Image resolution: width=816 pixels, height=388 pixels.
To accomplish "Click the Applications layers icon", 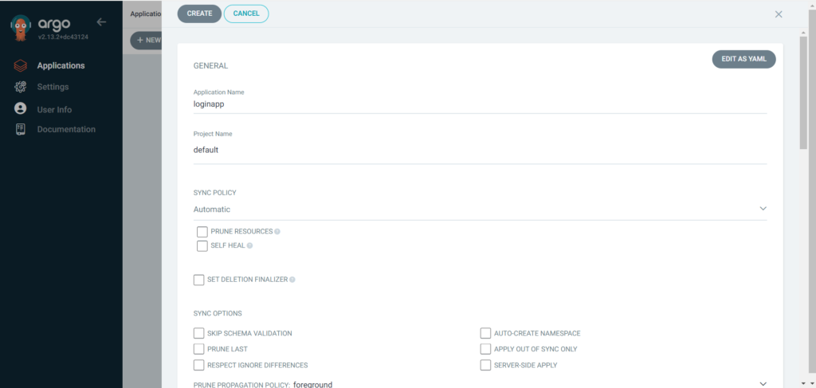I will pos(20,65).
